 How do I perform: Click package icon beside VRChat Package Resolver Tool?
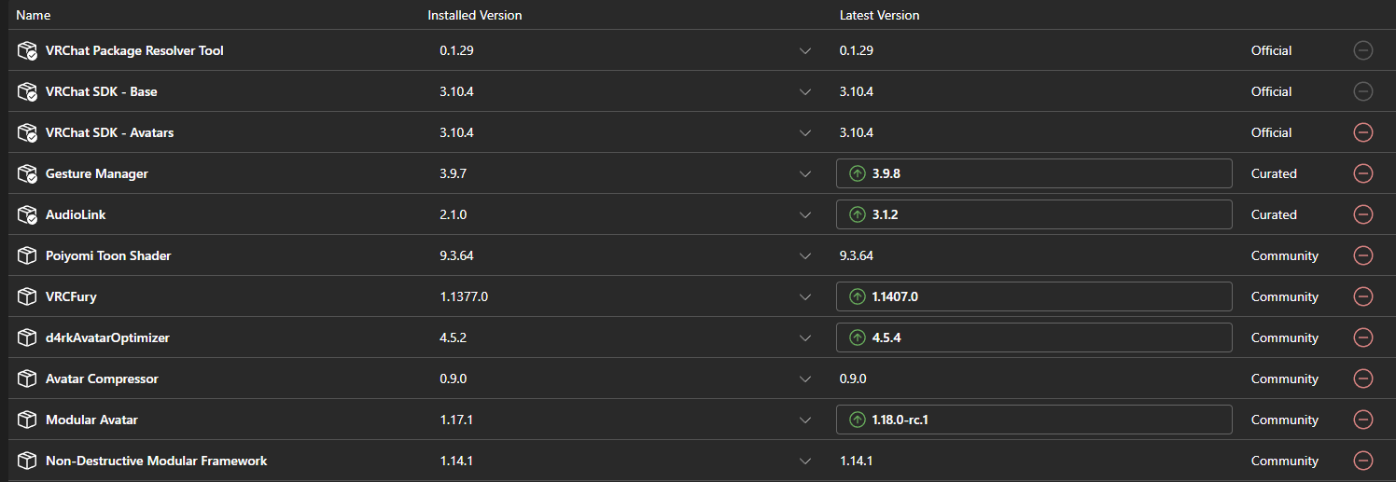point(27,50)
